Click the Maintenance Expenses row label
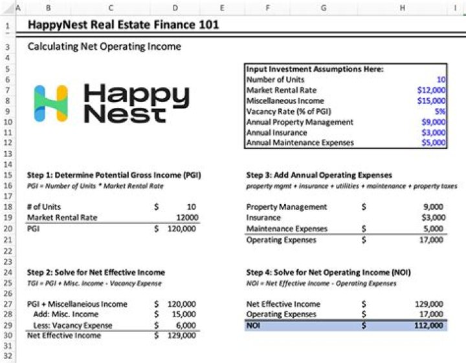This screenshot has height=363, width=466. [287, 229]
